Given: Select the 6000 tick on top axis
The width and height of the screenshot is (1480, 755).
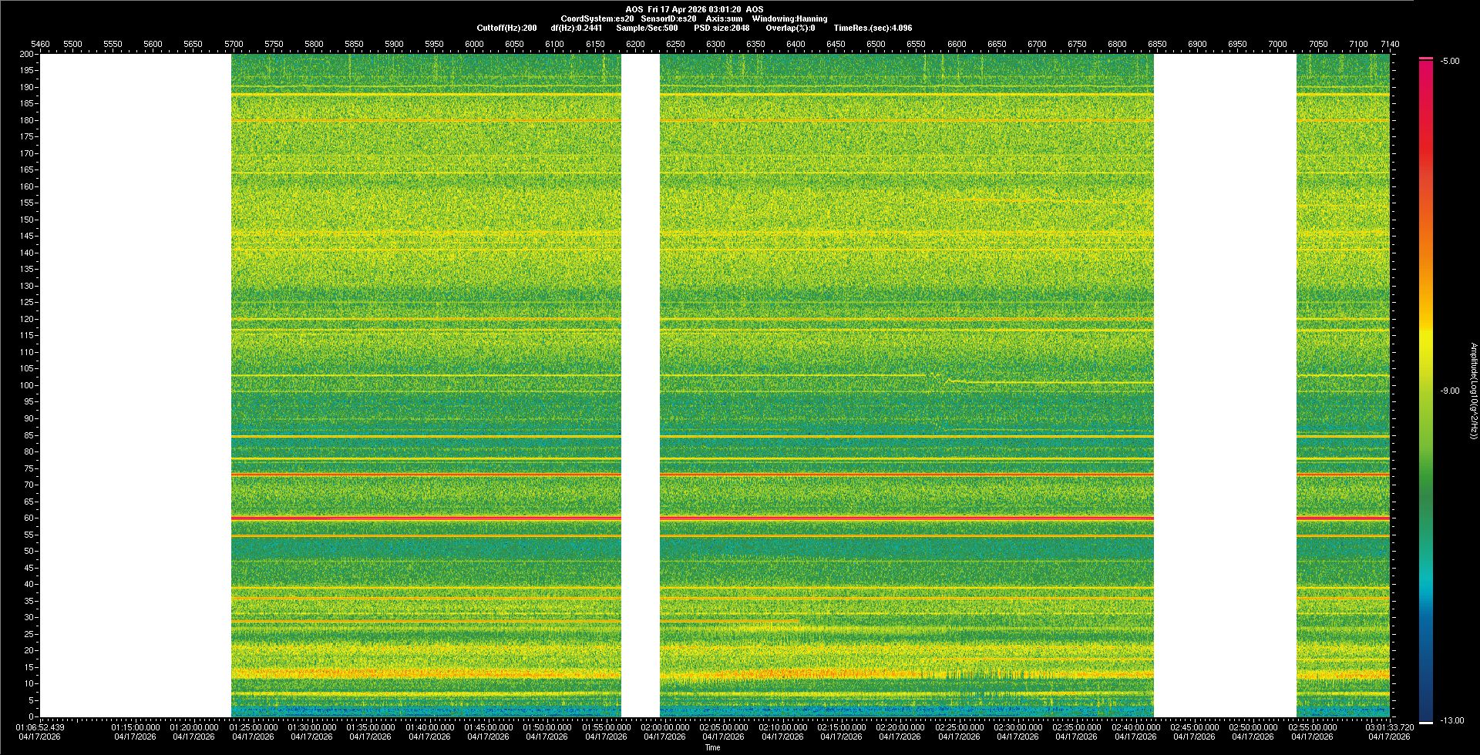Looking at the screenshot, I should [474, 44].
